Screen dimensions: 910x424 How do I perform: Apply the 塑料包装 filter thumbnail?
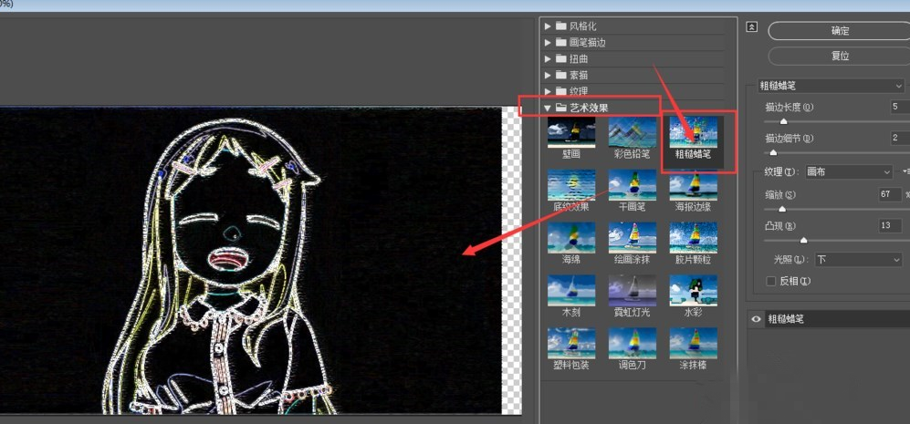pos(571,344)
